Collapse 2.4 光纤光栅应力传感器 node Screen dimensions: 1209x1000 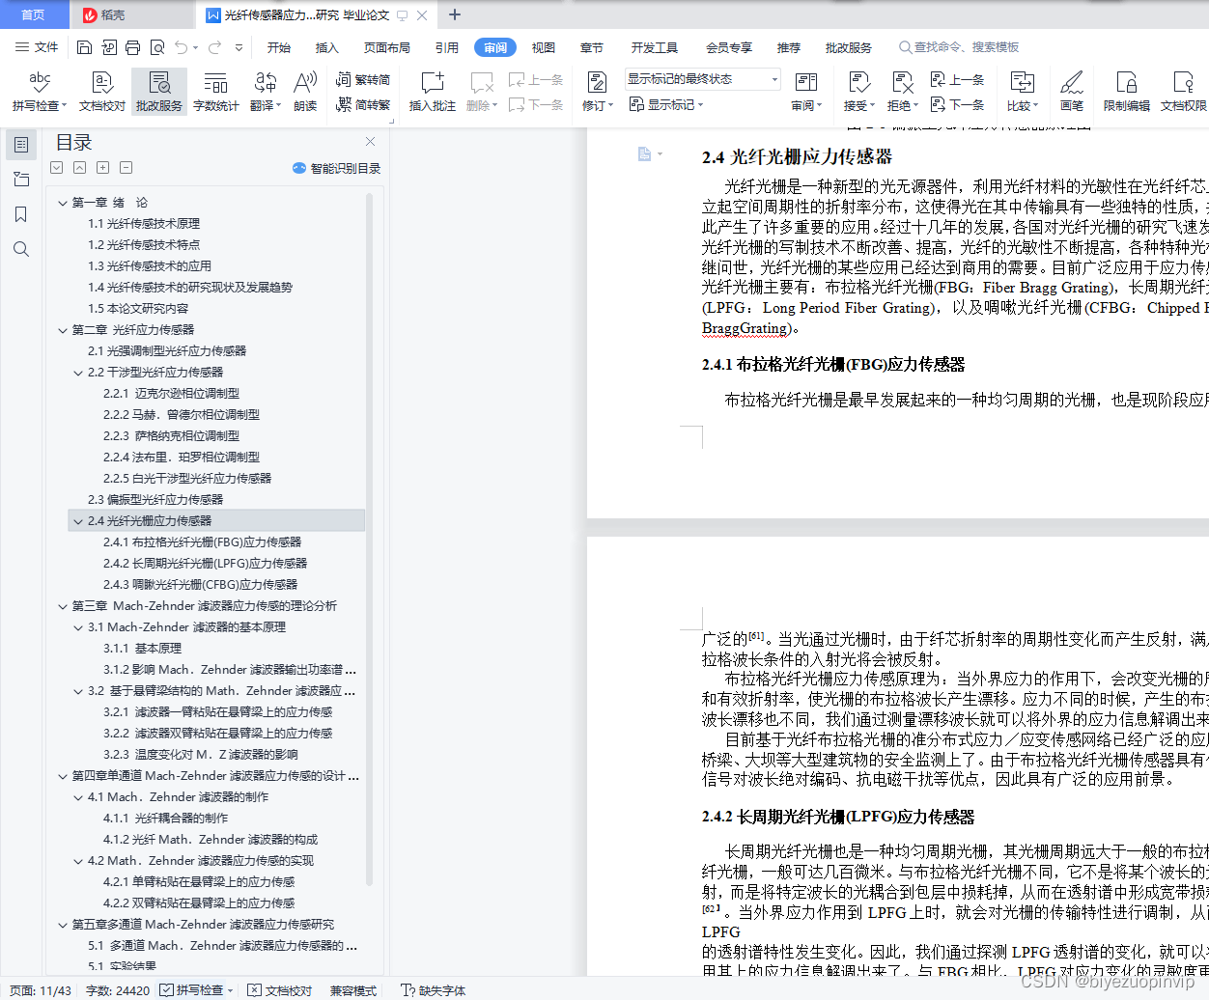click(78, 521)
